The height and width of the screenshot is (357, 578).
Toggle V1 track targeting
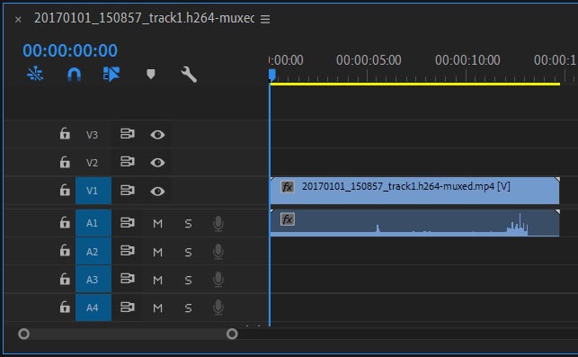click(x=93, y=191)
